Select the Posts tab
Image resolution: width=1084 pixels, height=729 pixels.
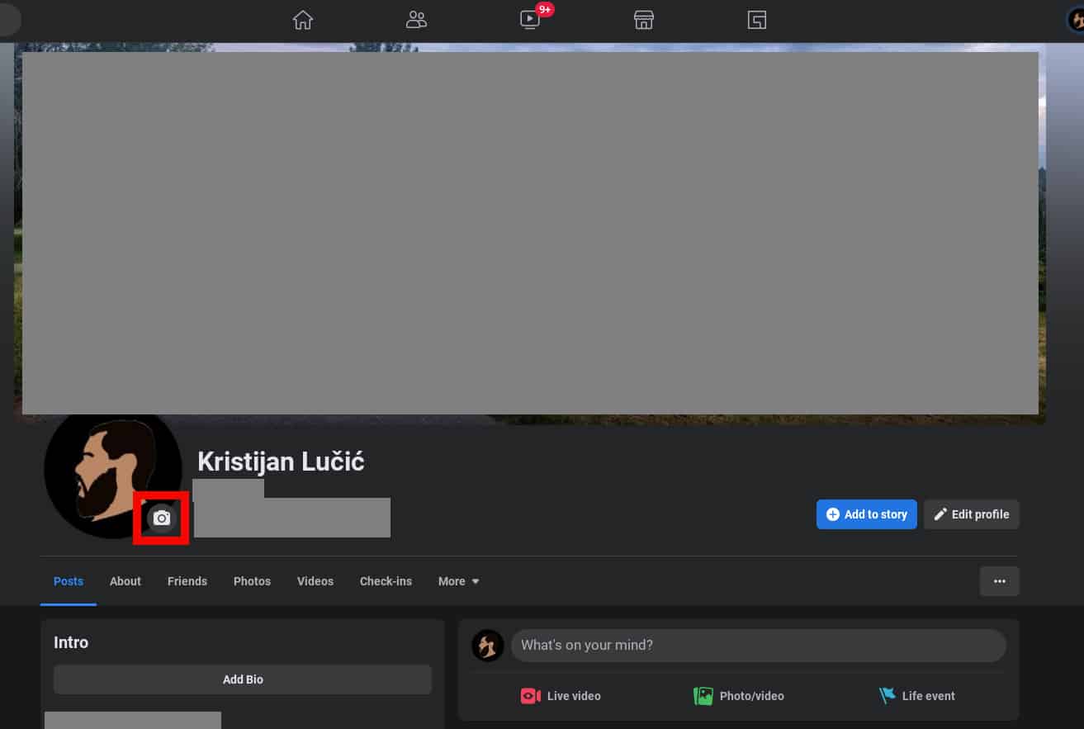coord(69,581)
